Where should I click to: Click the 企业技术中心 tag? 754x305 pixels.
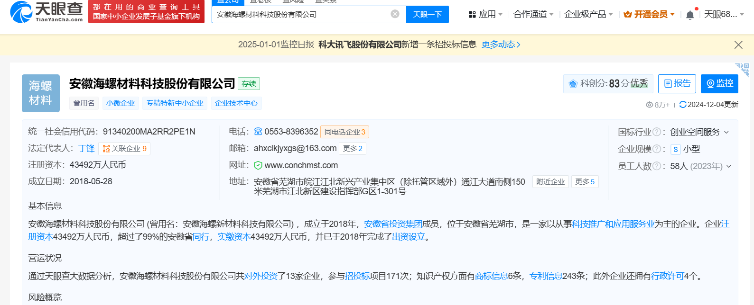click(x=236, y=103)
